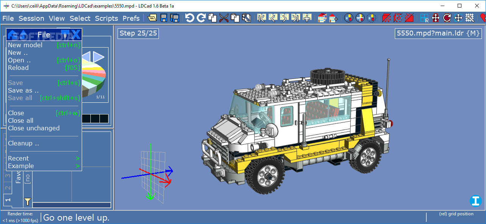Switch to part bin tab 1

click(8, 199)
